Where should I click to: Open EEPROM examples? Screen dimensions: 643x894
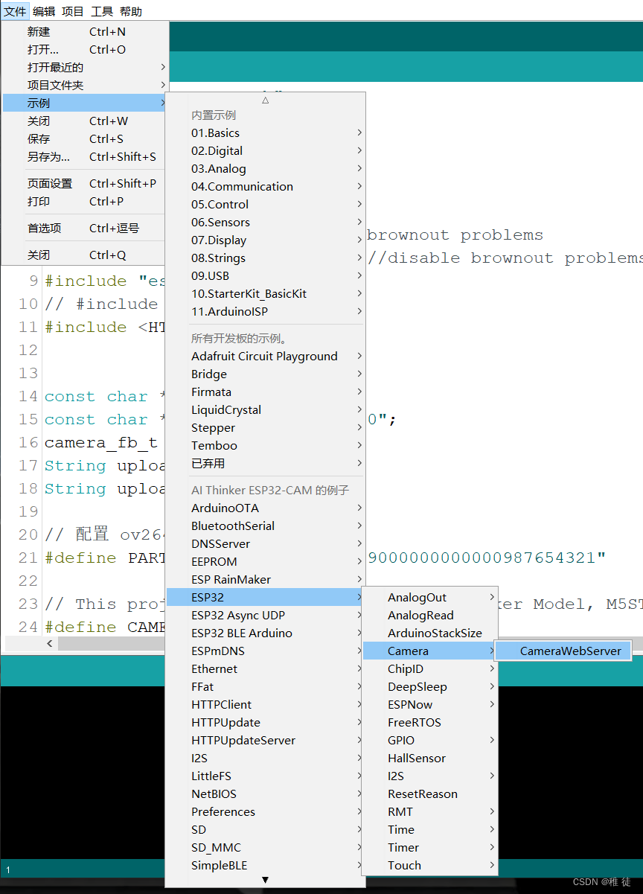click(x=265, y=562)
